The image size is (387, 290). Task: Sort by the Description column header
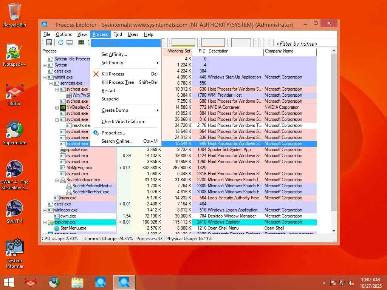pos(235,51)
